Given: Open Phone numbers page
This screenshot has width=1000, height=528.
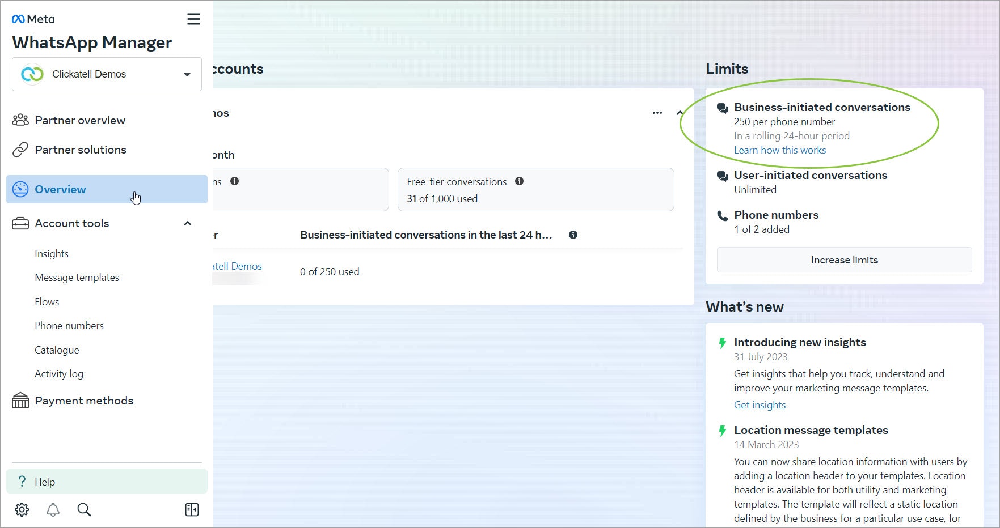Looking at the screenshot, I should [69, 326].
